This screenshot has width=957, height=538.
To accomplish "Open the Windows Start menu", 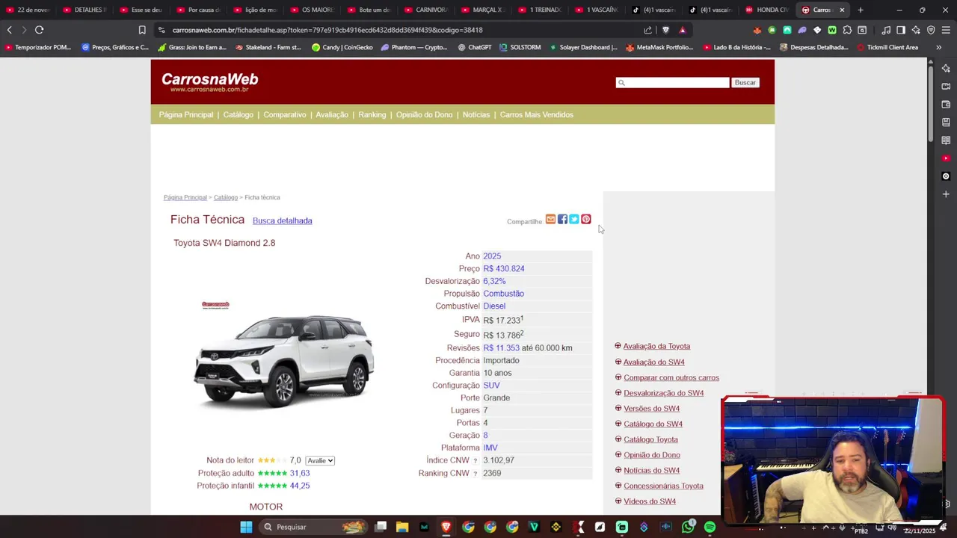I will click(246, 527).
